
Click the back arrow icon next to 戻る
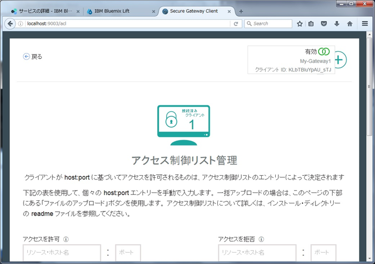point(26,56)
